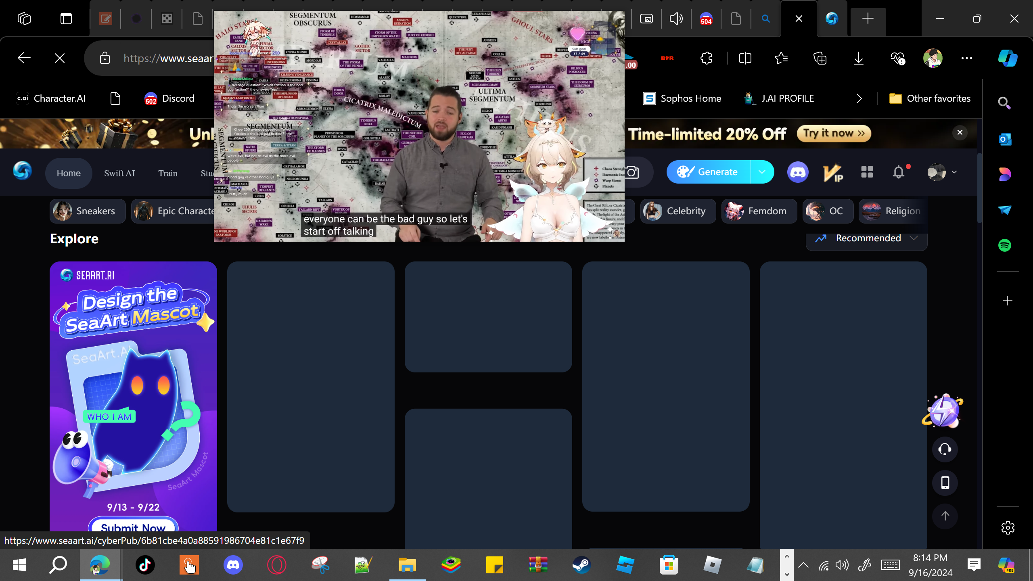The height and width of the screenshot is (581, 1033).
Task: Click the page vertical scrollbar
Action: pos(979,188)
